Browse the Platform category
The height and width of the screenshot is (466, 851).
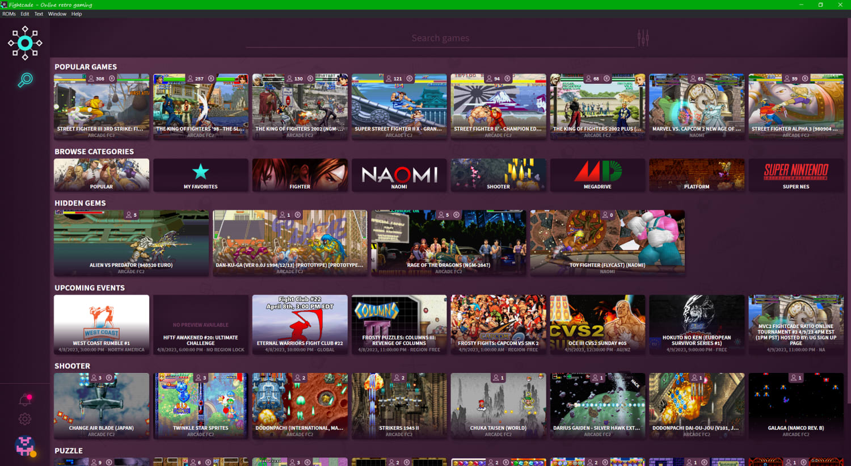(697, 175)
